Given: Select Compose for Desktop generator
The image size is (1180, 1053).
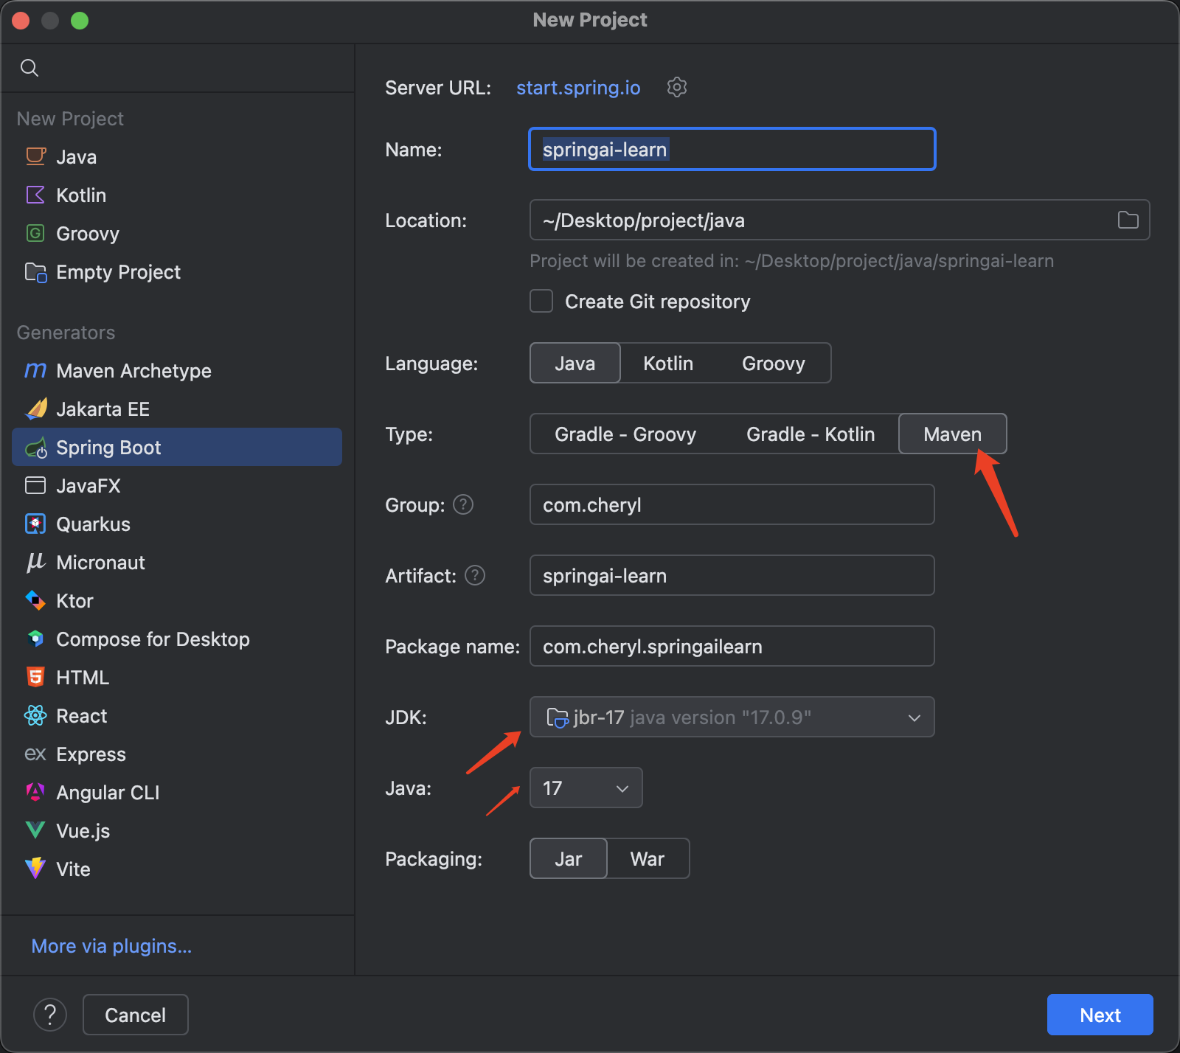Looking at the screenshot, I should click(177, 639).
